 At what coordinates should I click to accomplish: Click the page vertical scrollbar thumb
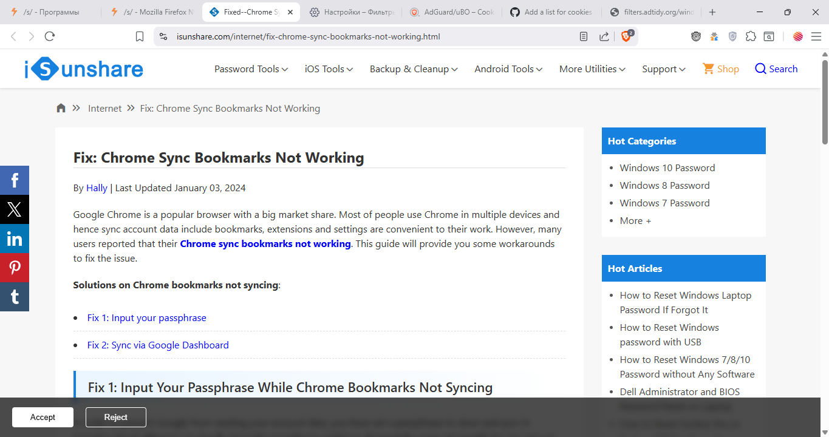(825, 101)
